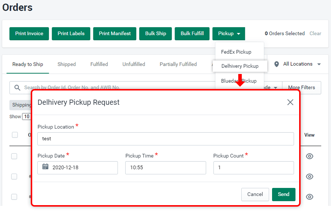Expand the Pickup dropdown button
The width and height of the screenshot is (331, 211).
click(x=229, y=33)
